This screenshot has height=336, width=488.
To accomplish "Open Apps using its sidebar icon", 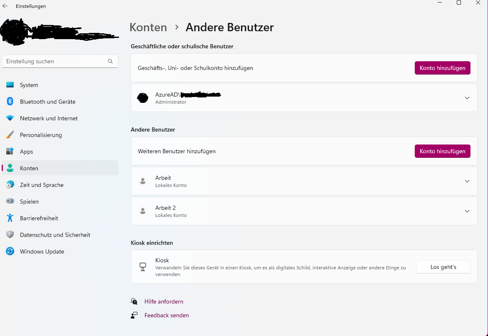I will (10, 152).
